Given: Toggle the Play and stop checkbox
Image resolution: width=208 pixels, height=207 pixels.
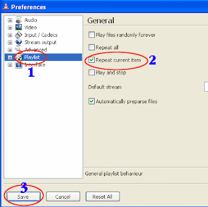Looking at the screenshot, I should tap(92, 73).
